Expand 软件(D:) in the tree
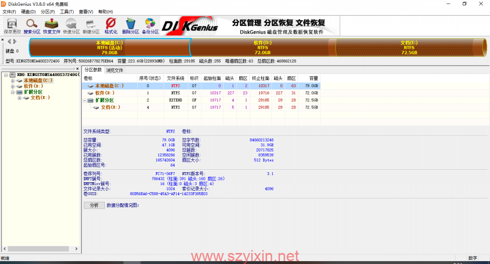490x264 pixels. pos(13,86)
